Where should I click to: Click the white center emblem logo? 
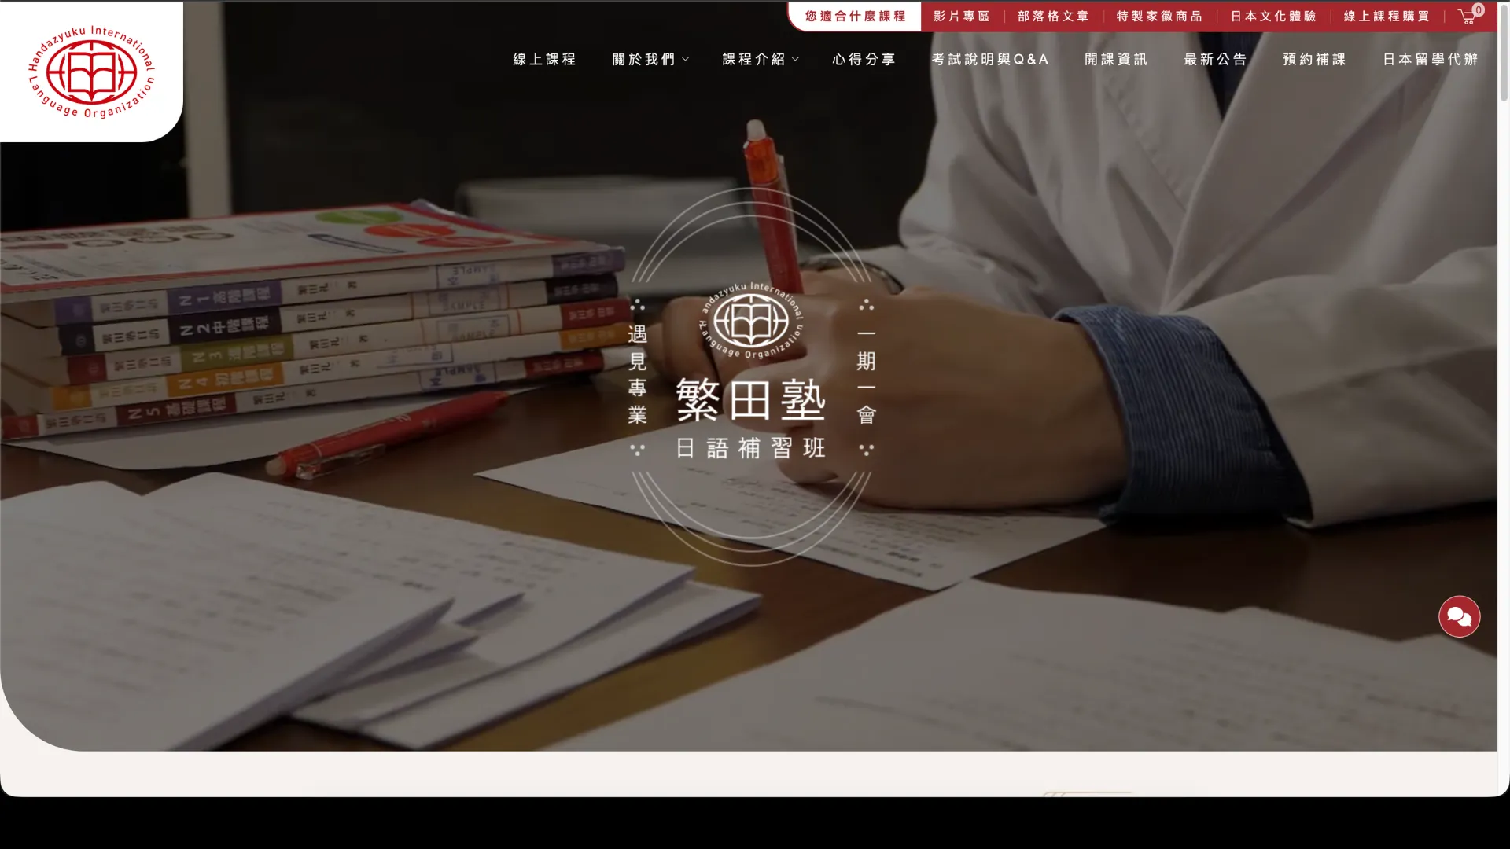[751, 322]
